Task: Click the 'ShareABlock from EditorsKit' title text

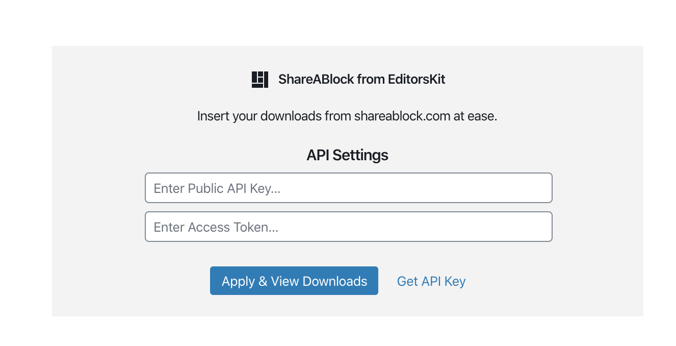Action: (x=361, y=79)
